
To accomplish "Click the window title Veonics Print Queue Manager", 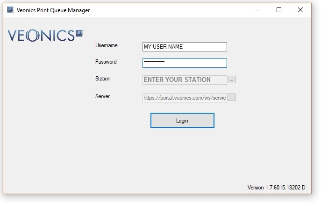I will point(53,10).
